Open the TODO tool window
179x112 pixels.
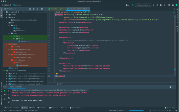pos(32,108)
